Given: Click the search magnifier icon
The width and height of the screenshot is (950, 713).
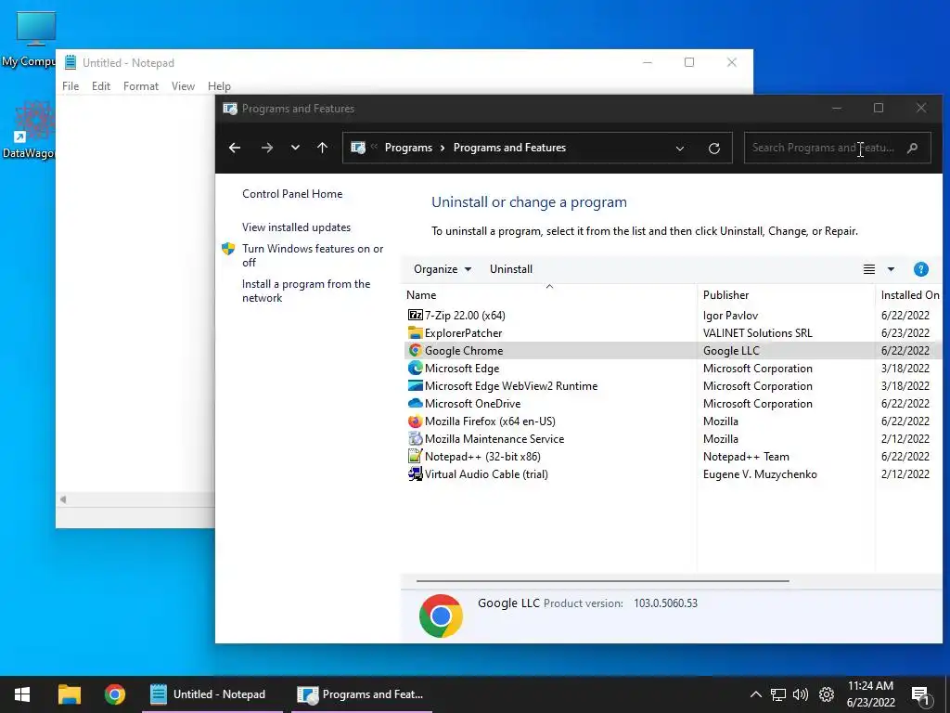Looking at the screenshot, I should 913,148.
